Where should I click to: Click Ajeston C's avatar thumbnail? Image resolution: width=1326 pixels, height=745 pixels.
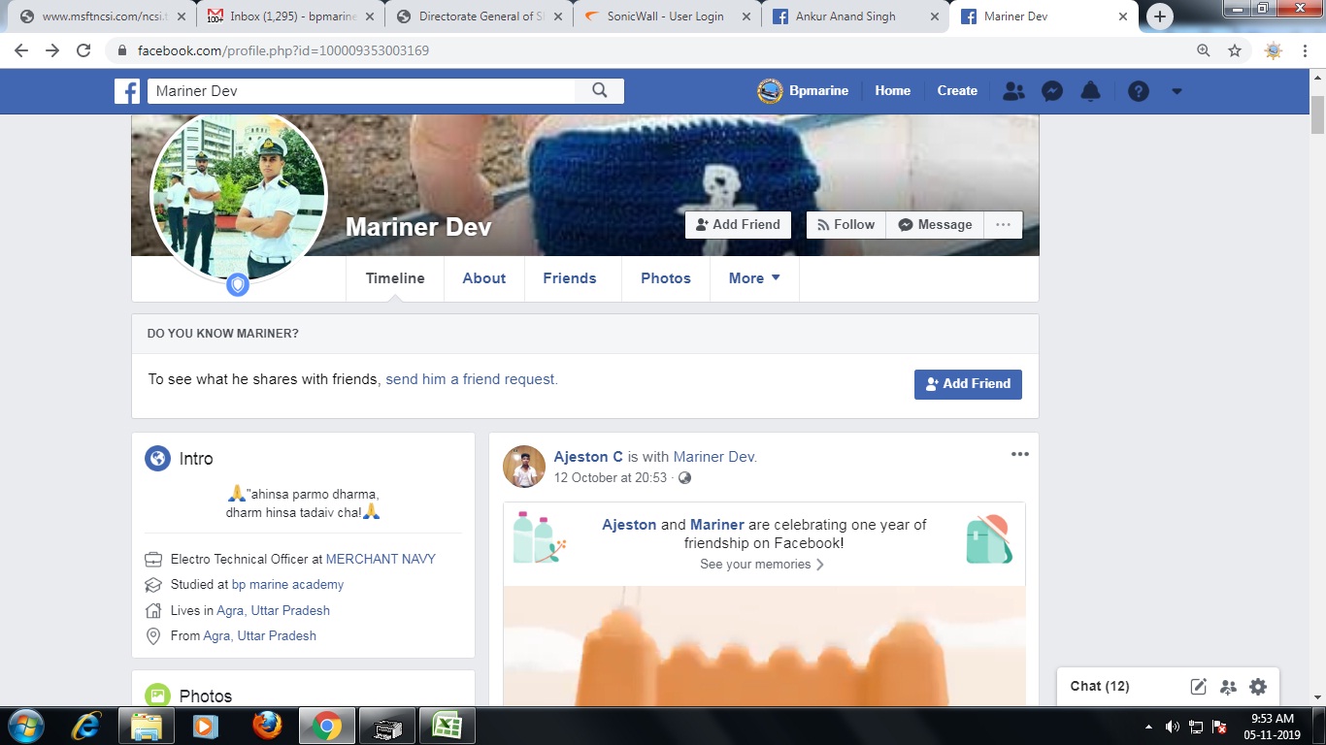524,467
